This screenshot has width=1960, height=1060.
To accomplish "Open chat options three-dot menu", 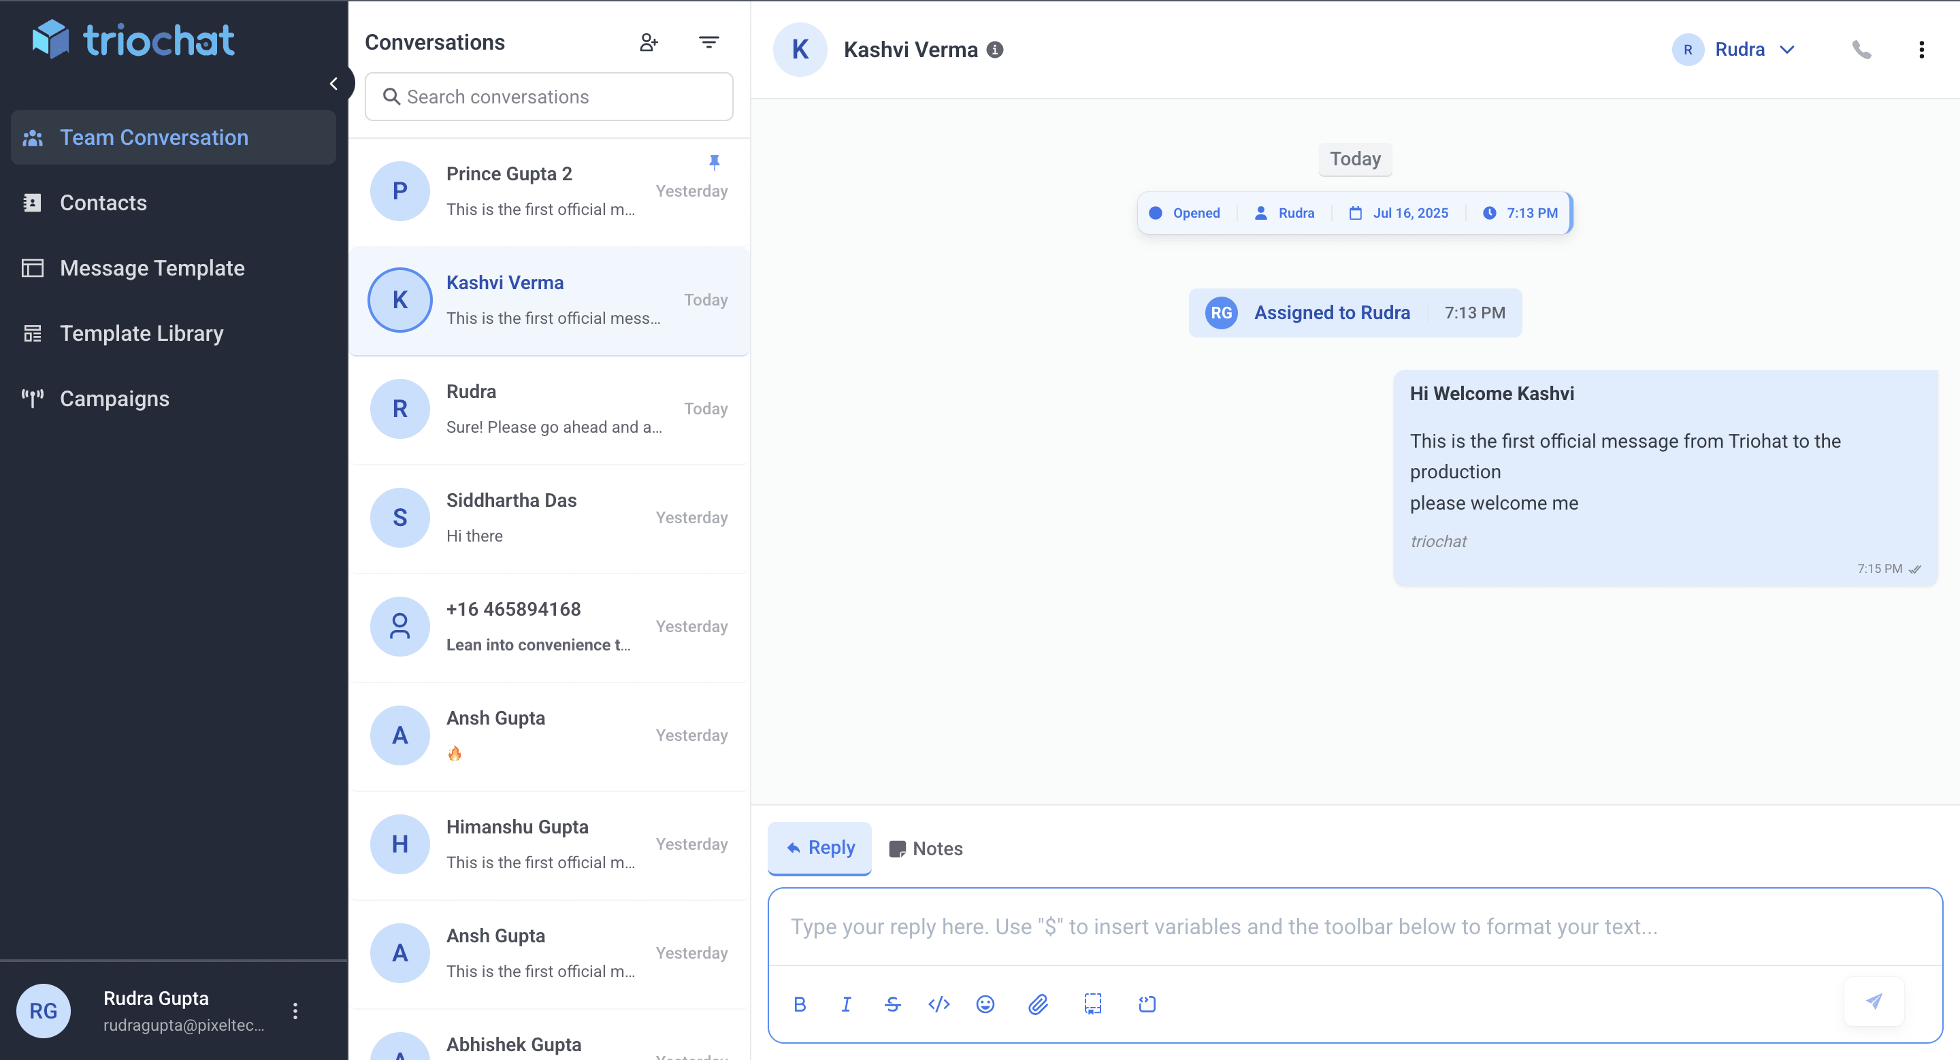I will tap(1921, 50).
